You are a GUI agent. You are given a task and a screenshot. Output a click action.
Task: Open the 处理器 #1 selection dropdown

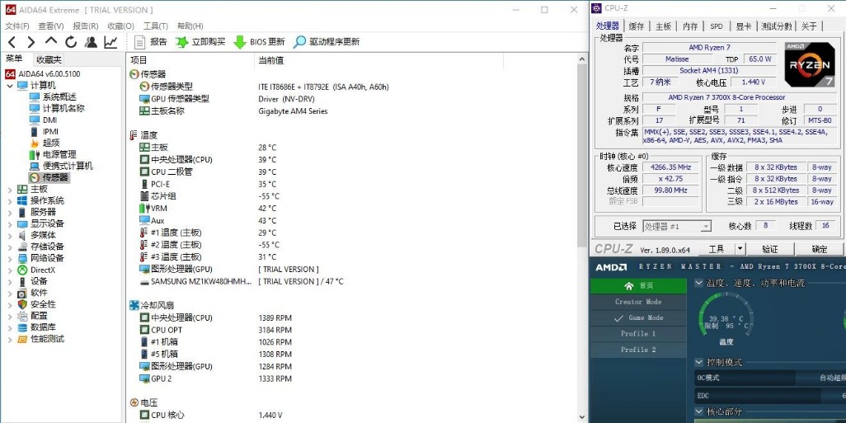click(x=677, y=227)
